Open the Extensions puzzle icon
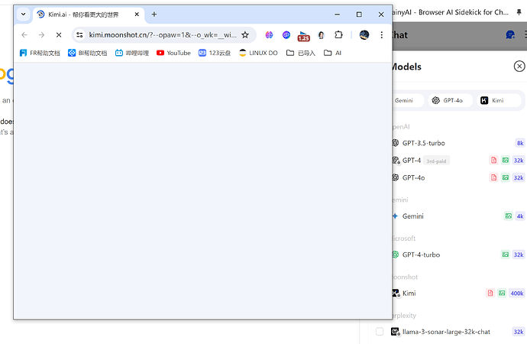Viewport: 527px width, 344px height. 338,34
